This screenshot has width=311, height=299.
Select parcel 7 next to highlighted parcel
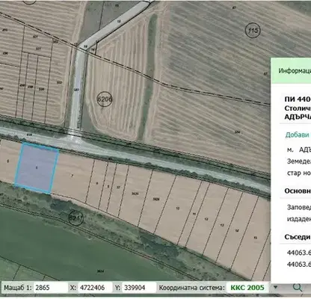(73, 176)
